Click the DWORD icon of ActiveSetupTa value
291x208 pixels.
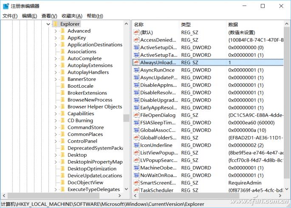point(136,55)
